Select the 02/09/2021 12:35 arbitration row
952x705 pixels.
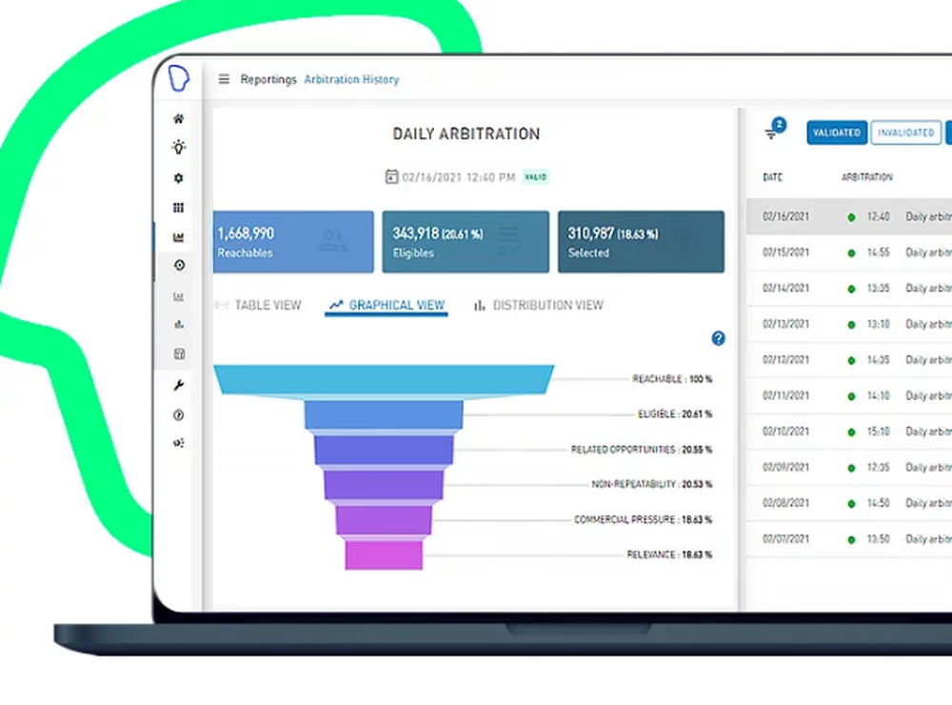(849, 468)
